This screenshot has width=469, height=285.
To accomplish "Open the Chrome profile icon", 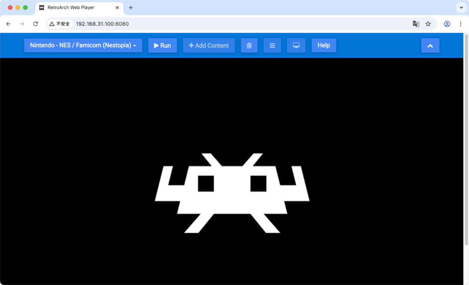I will click(447, 24).
